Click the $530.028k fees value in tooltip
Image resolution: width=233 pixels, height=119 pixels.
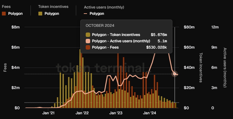pos(156,47)
